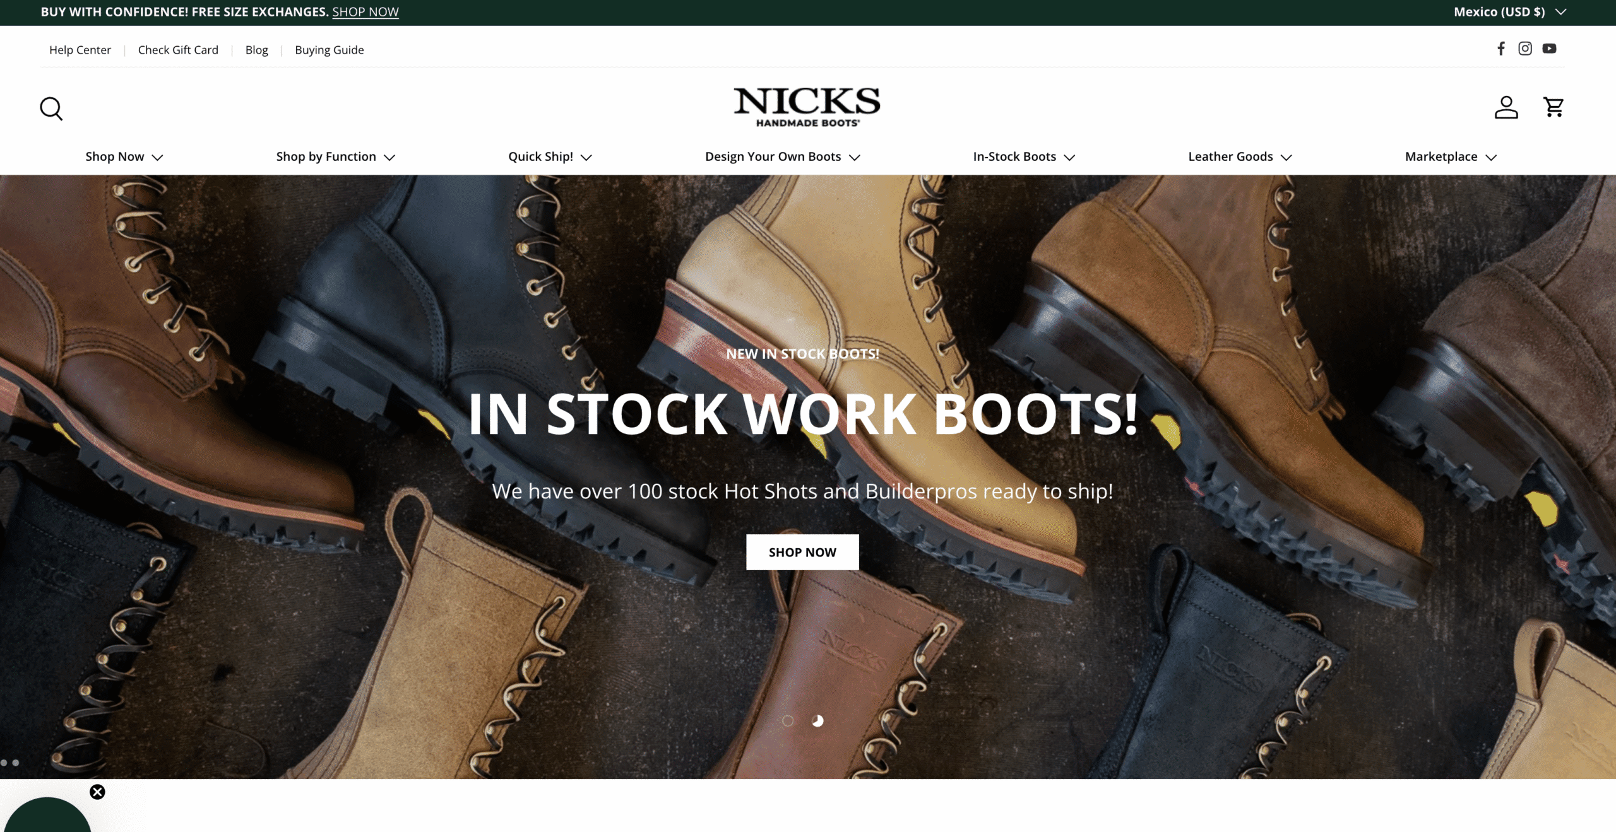Click the Nicks Handmade Boots logo
Image resolution: width=1616 pixels, height=832 pixels.
pos(807,107)
